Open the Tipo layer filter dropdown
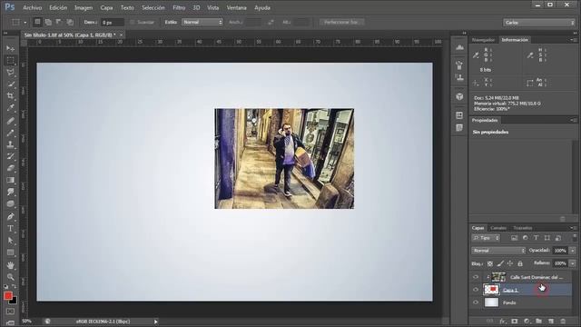 486,238
